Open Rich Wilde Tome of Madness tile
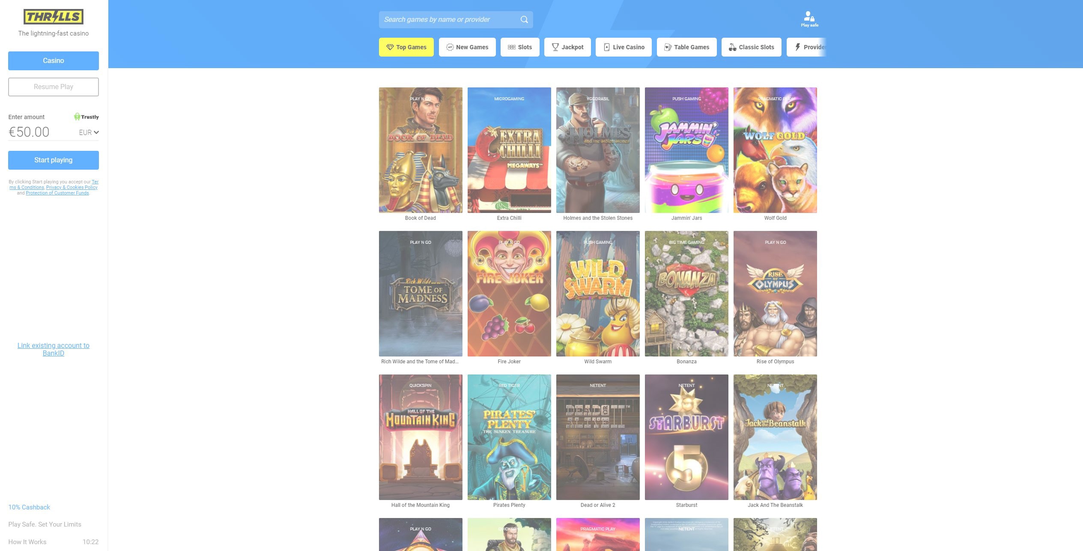 tap(421, 293)
